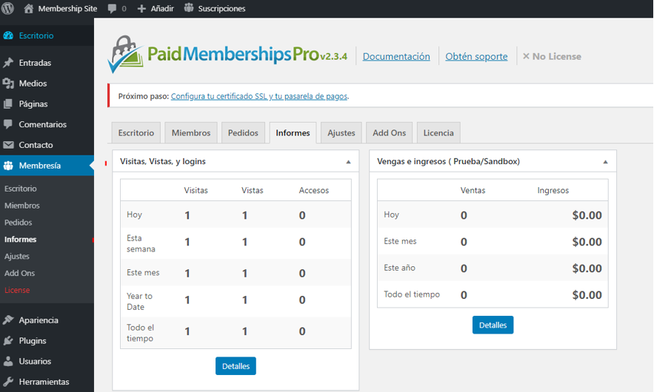
Task: Click the Contacto envelope icon
Action: (x=8, y=145)
